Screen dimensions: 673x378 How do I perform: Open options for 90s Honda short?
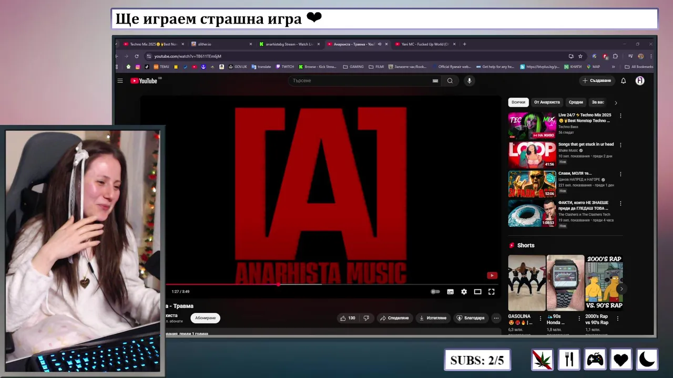[x=579, y=318]
